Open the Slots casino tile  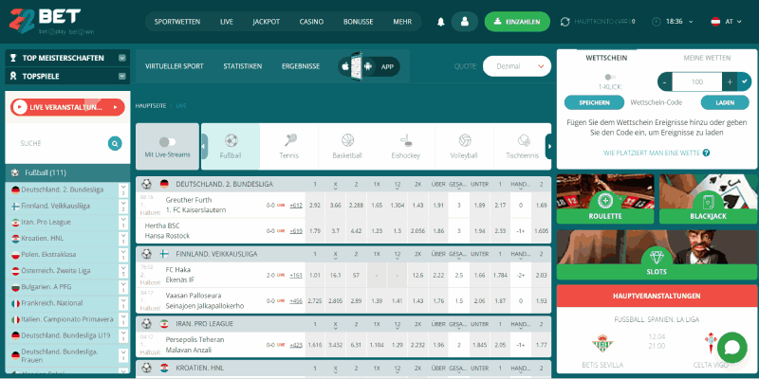[x=657, y=255]
